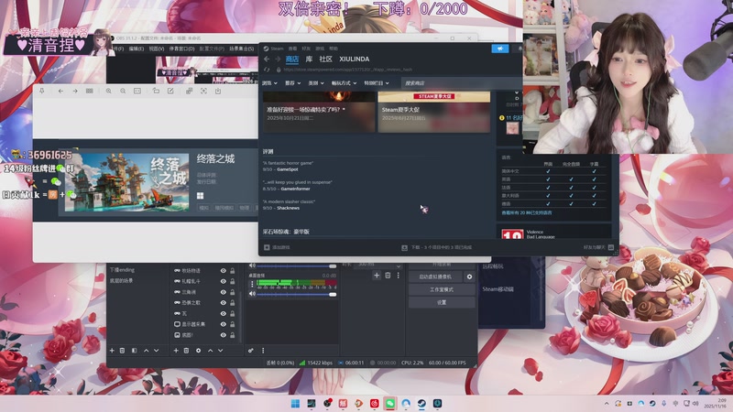This screenshot has width=733, height=412.
Task: Open 停靠窗口(D) menu in OBS
Action: coord(181,49)
